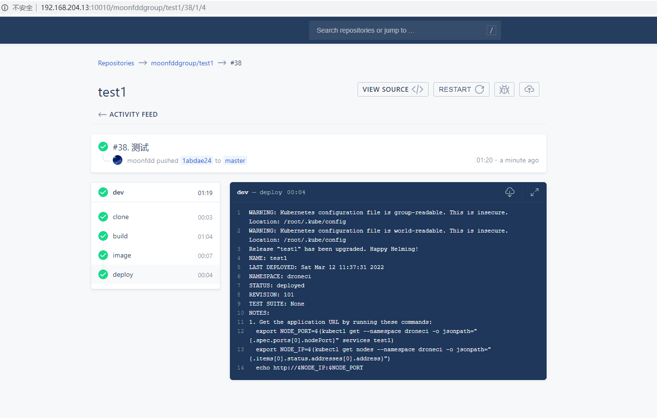
Task: Click log line 'STATUS: deployed'
Action: pos(276,285)
